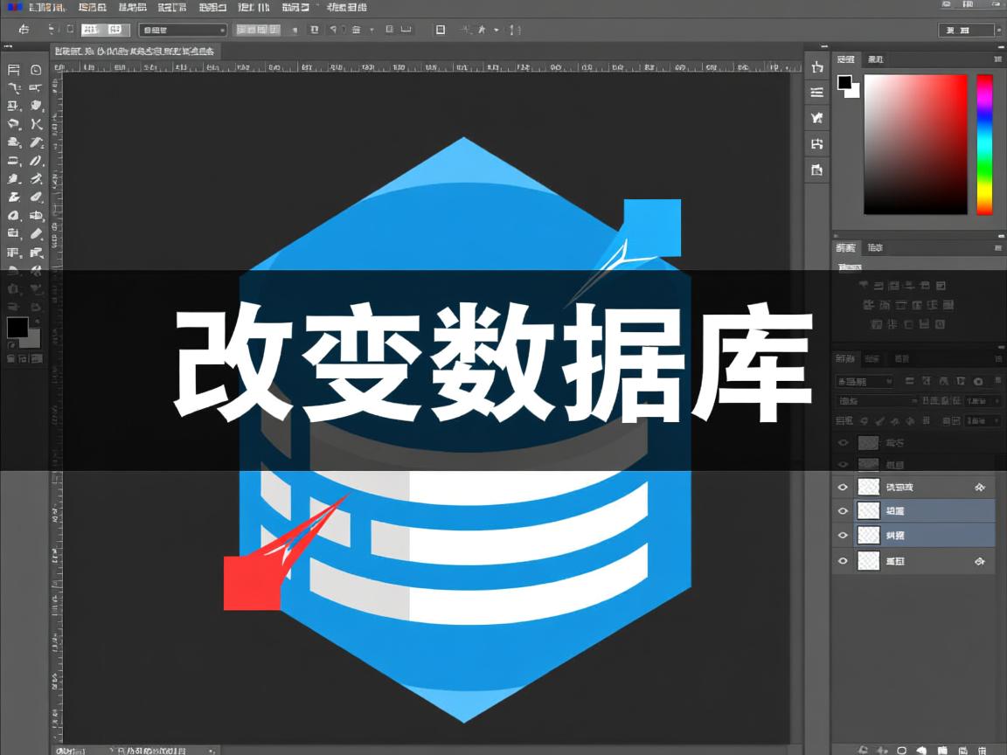Viewport: 1007px width, 755px height.
Task: Select the Lasso tool in the left toolbar
Action: [12, 89]
